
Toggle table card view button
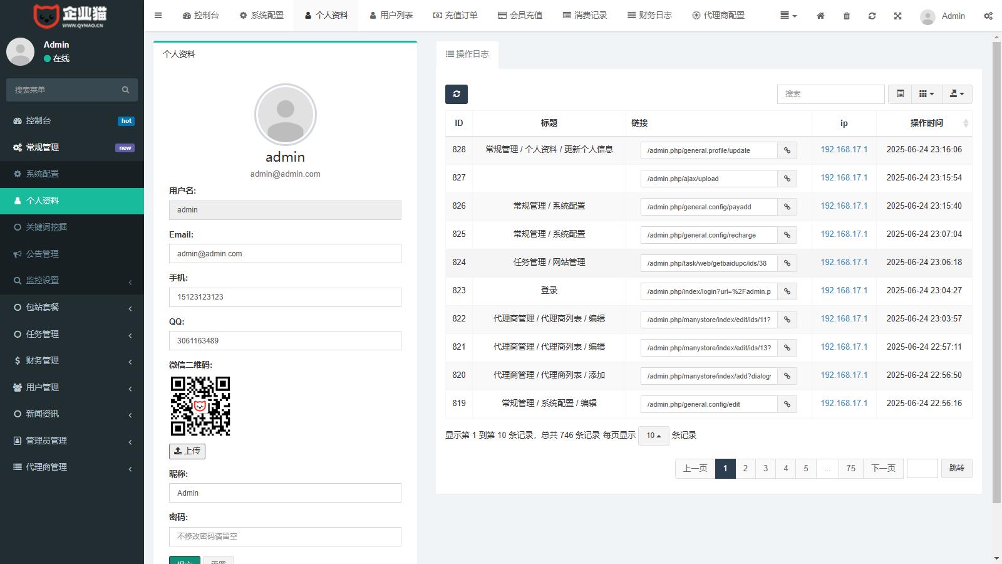(x=900, y=94)
